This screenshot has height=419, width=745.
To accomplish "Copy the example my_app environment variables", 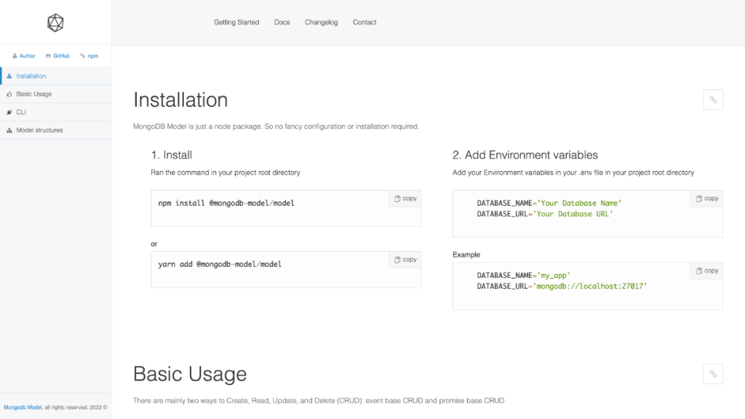I will point(707,271).
